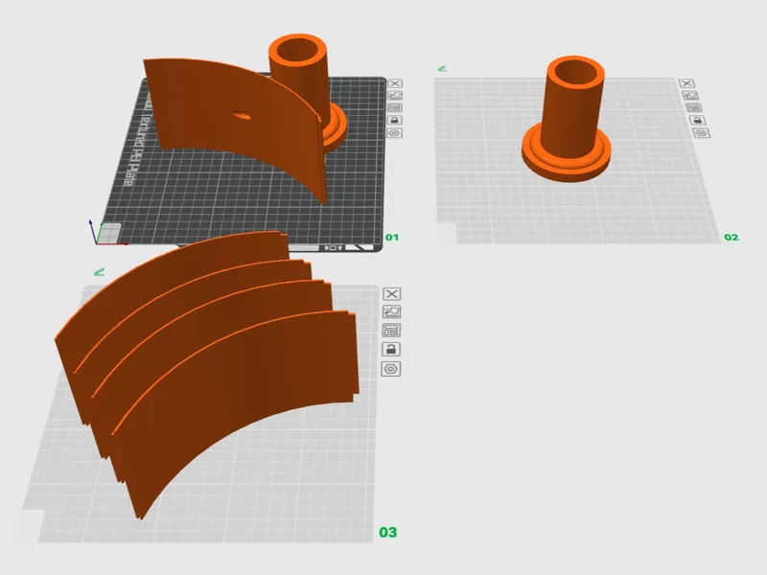Viewport: 767px width, 575px height.
Task: Select the orange cylinder on plate 02
Action: pos(569,120)
